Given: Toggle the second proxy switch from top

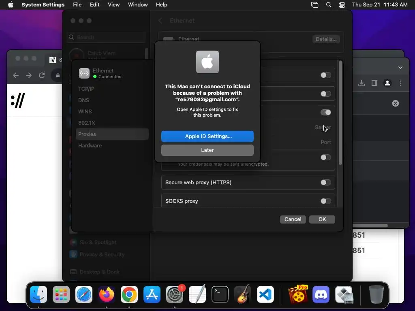Looking at the screenshot, I should click(325, 94).
